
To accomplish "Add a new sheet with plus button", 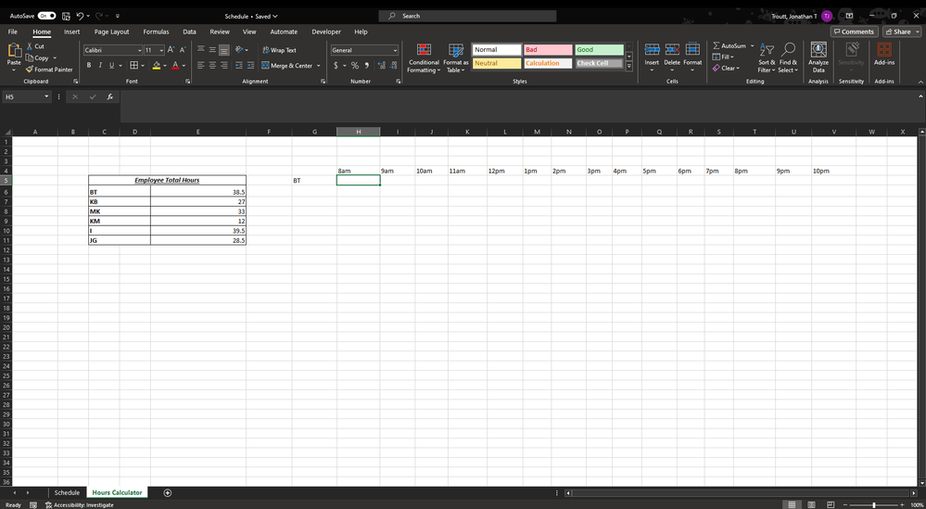I will pyautogui.click(x=168, y=492).
